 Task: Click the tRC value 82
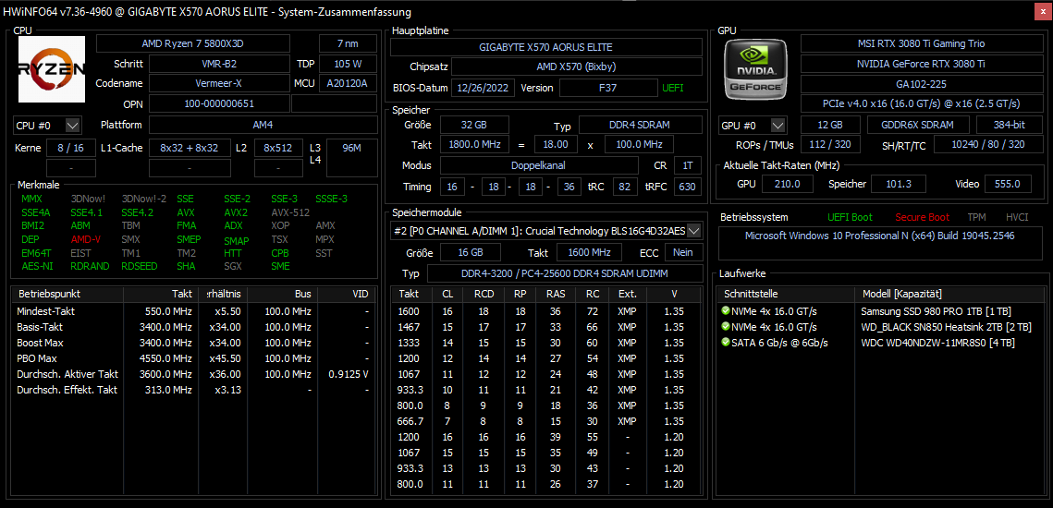point(625,187)
